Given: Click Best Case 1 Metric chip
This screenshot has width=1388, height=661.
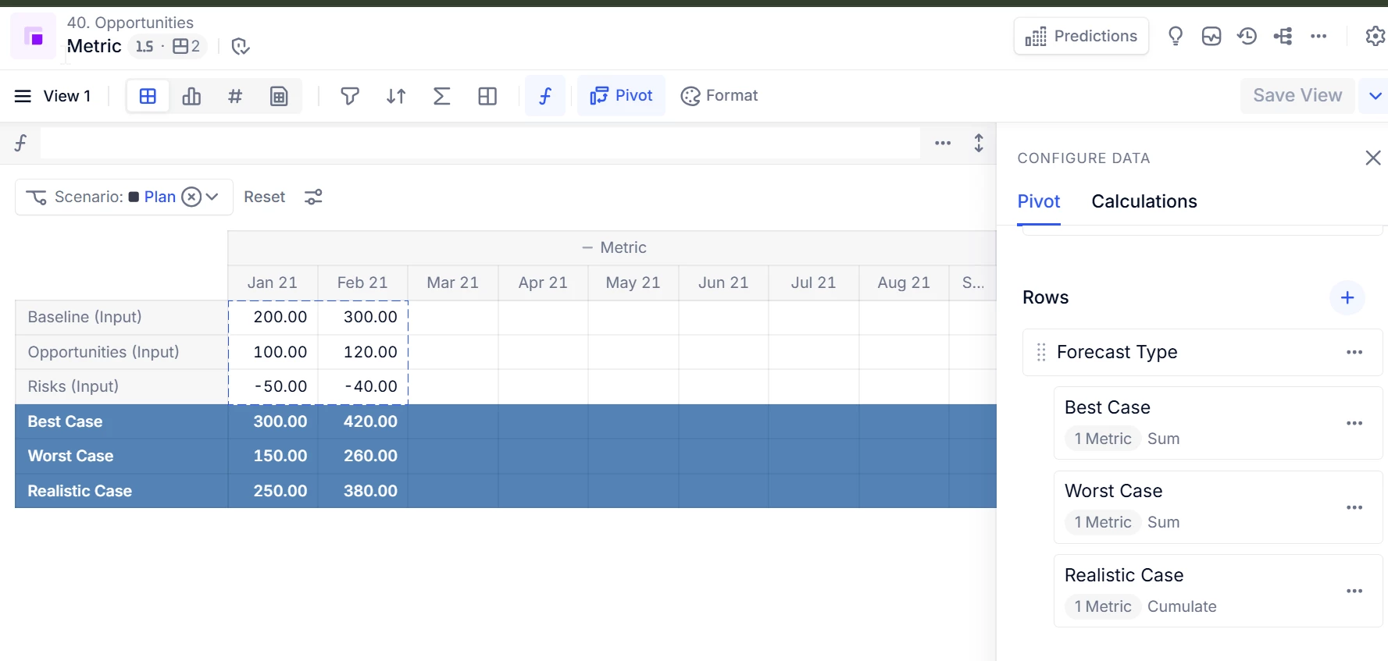Looking at the screenshot, I should coord(1102,439).
